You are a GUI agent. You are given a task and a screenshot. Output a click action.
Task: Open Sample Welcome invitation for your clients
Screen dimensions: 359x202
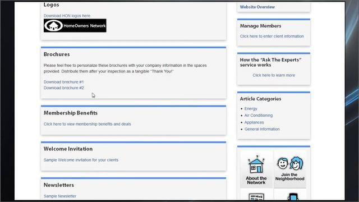(x=81, y=160)
